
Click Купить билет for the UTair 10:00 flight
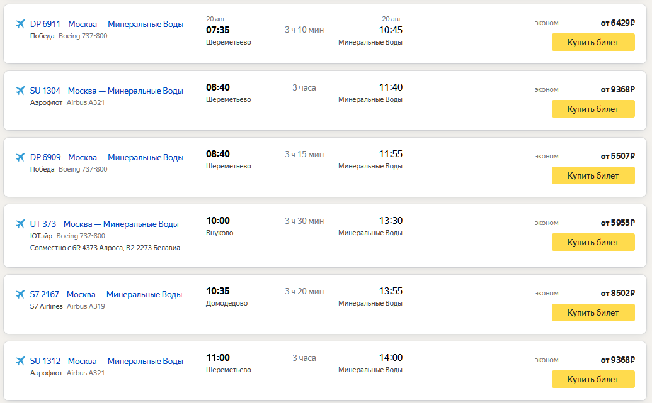[593, 243]
